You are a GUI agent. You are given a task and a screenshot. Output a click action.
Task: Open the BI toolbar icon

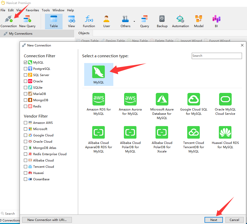[216, 21]
